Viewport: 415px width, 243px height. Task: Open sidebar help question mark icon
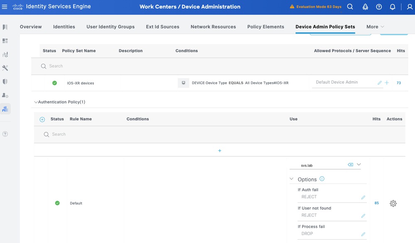pos(5,134)
